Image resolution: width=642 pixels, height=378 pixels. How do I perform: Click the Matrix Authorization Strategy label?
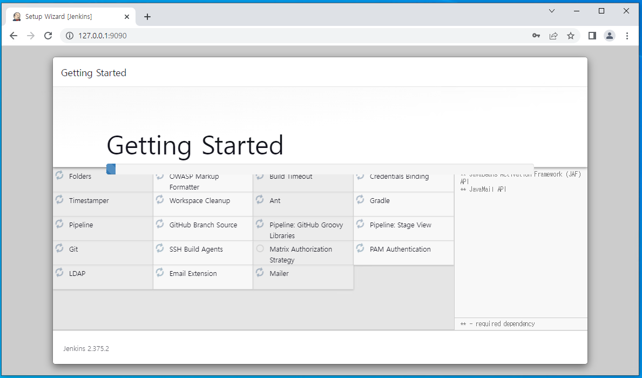[x=301, y=254]
